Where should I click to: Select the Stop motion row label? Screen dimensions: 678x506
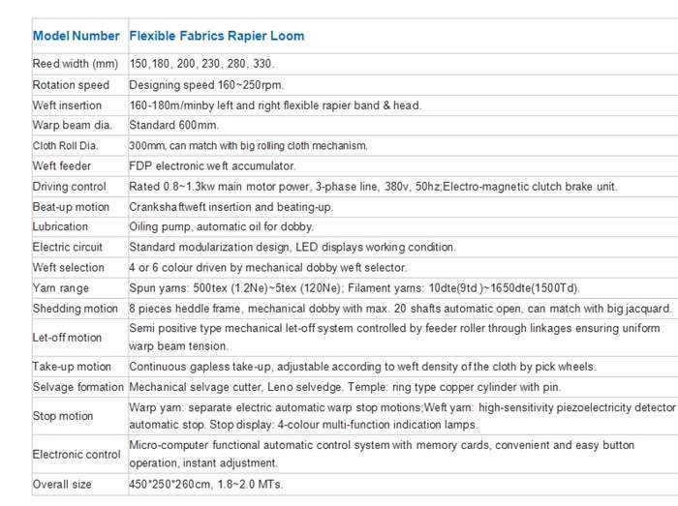click(63, 416)
